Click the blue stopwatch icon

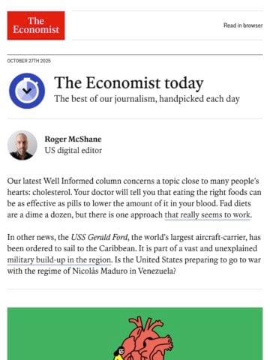coord(27,91)
